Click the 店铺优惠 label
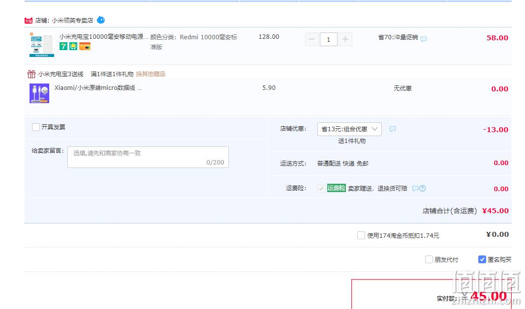 [x=293, y=129]
